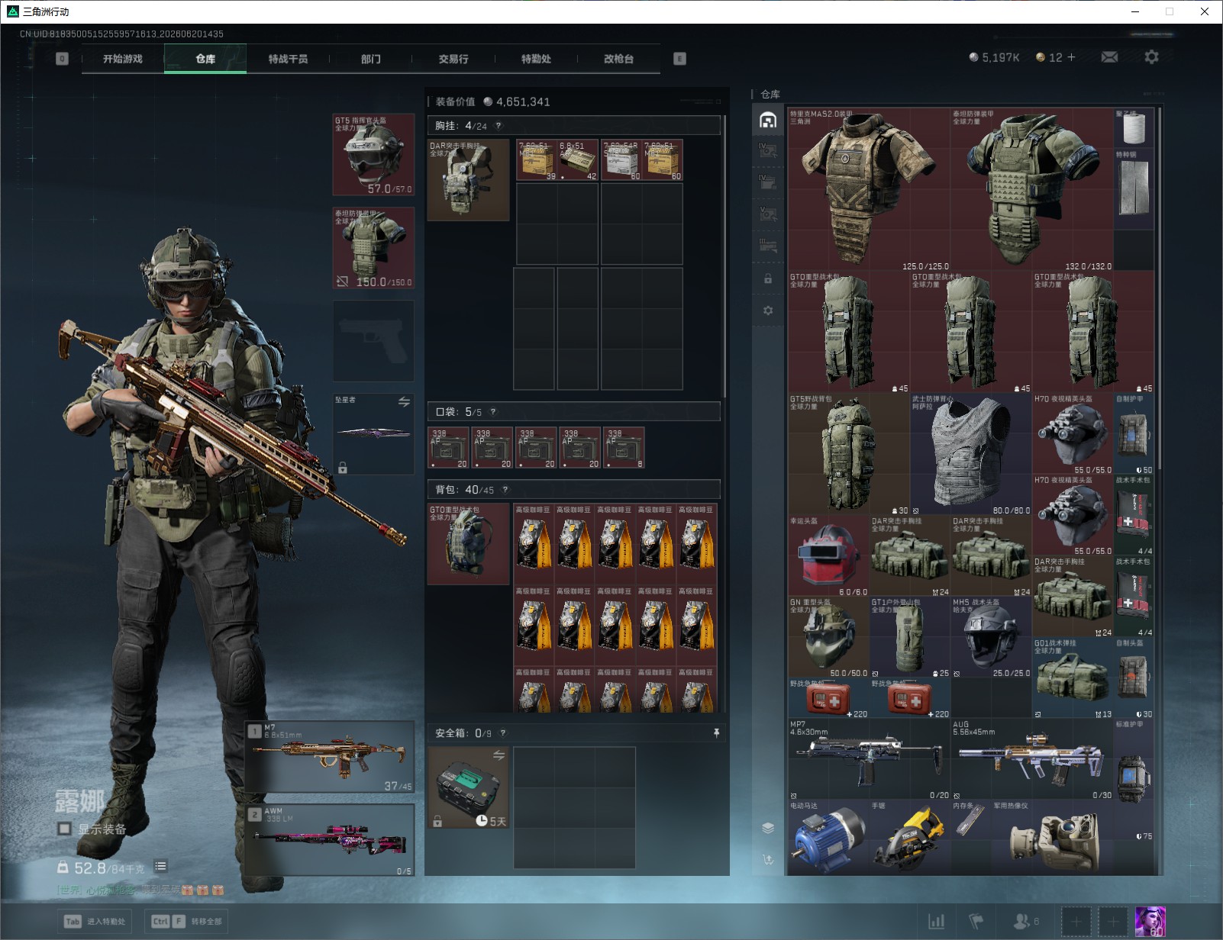Open the 交易行 tab
The height and width of the screenshot is (940, 1223).
click(453, 59)
